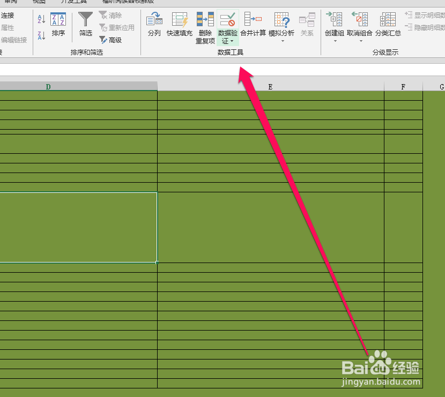The image size is (445, 397).
Task: Click 合并计算 consolidate
Action: [x=253, y=25]
